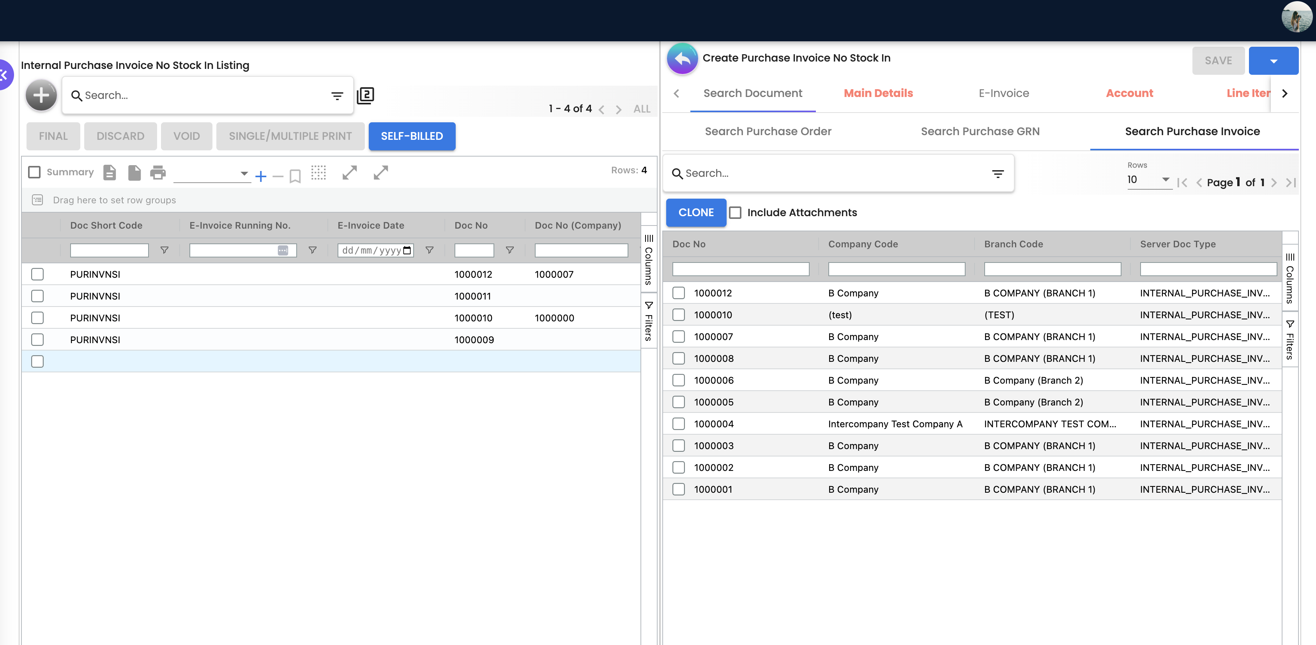Open filter funnel for Doc Short Code
This screenshot has height=645, width=1316.
(x=164, y=250)
